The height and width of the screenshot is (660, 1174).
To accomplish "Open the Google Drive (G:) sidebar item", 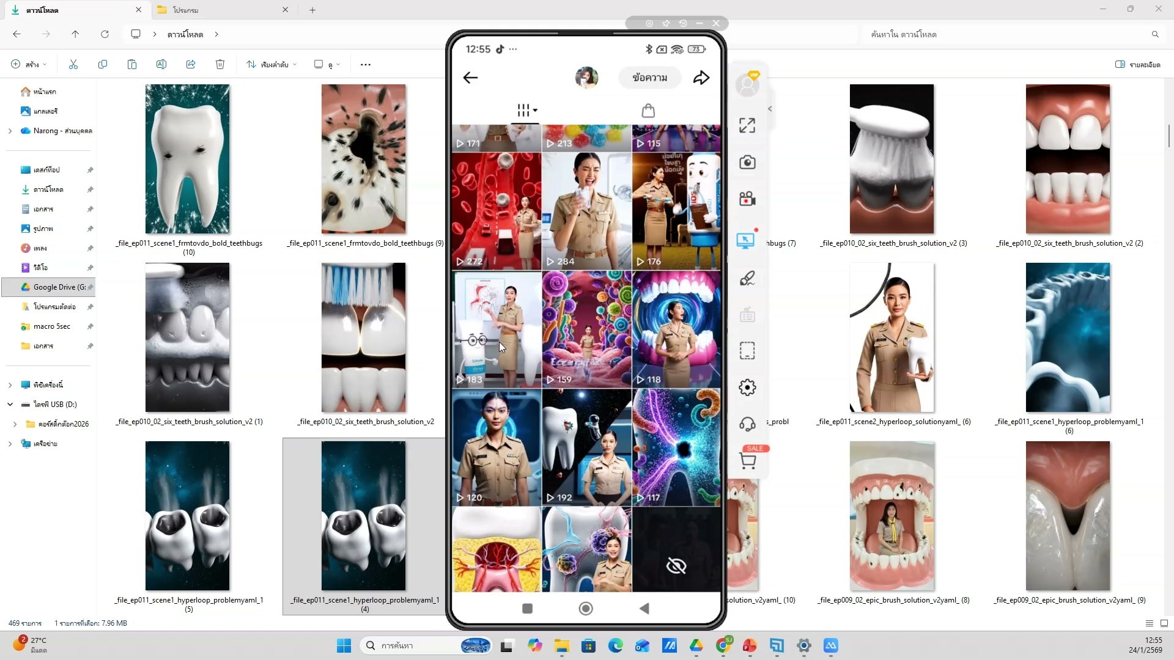I will coord(55,287).
